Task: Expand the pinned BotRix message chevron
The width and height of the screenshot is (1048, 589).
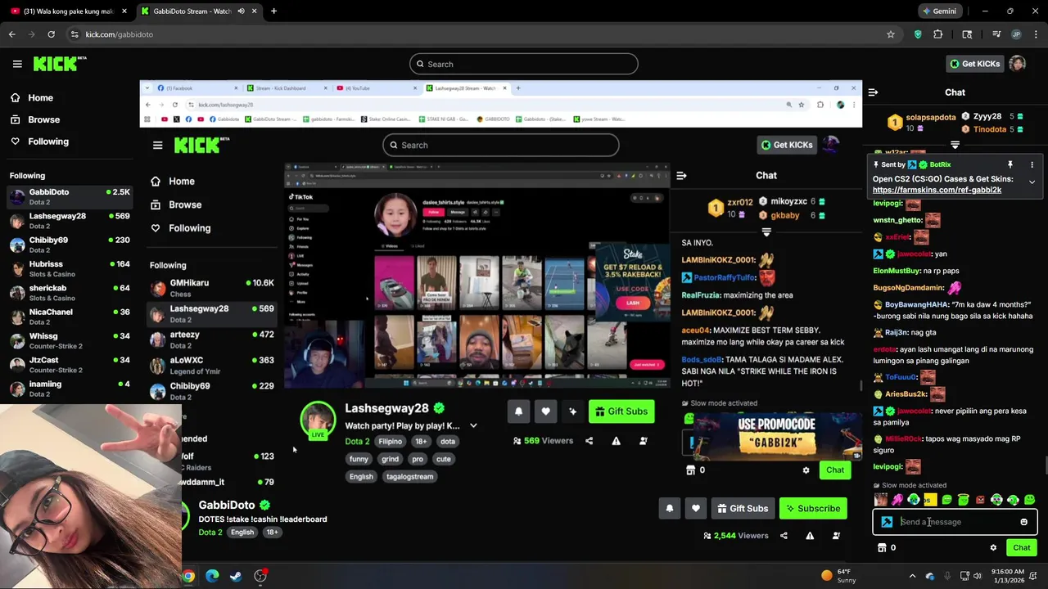Action: pos(1032,182)
